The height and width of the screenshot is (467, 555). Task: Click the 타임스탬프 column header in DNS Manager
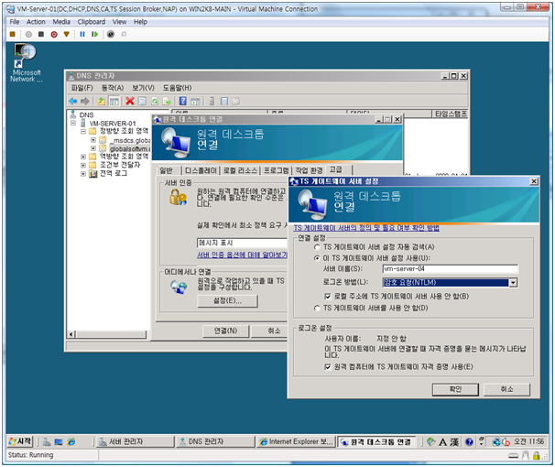click(x=450, y=114)
